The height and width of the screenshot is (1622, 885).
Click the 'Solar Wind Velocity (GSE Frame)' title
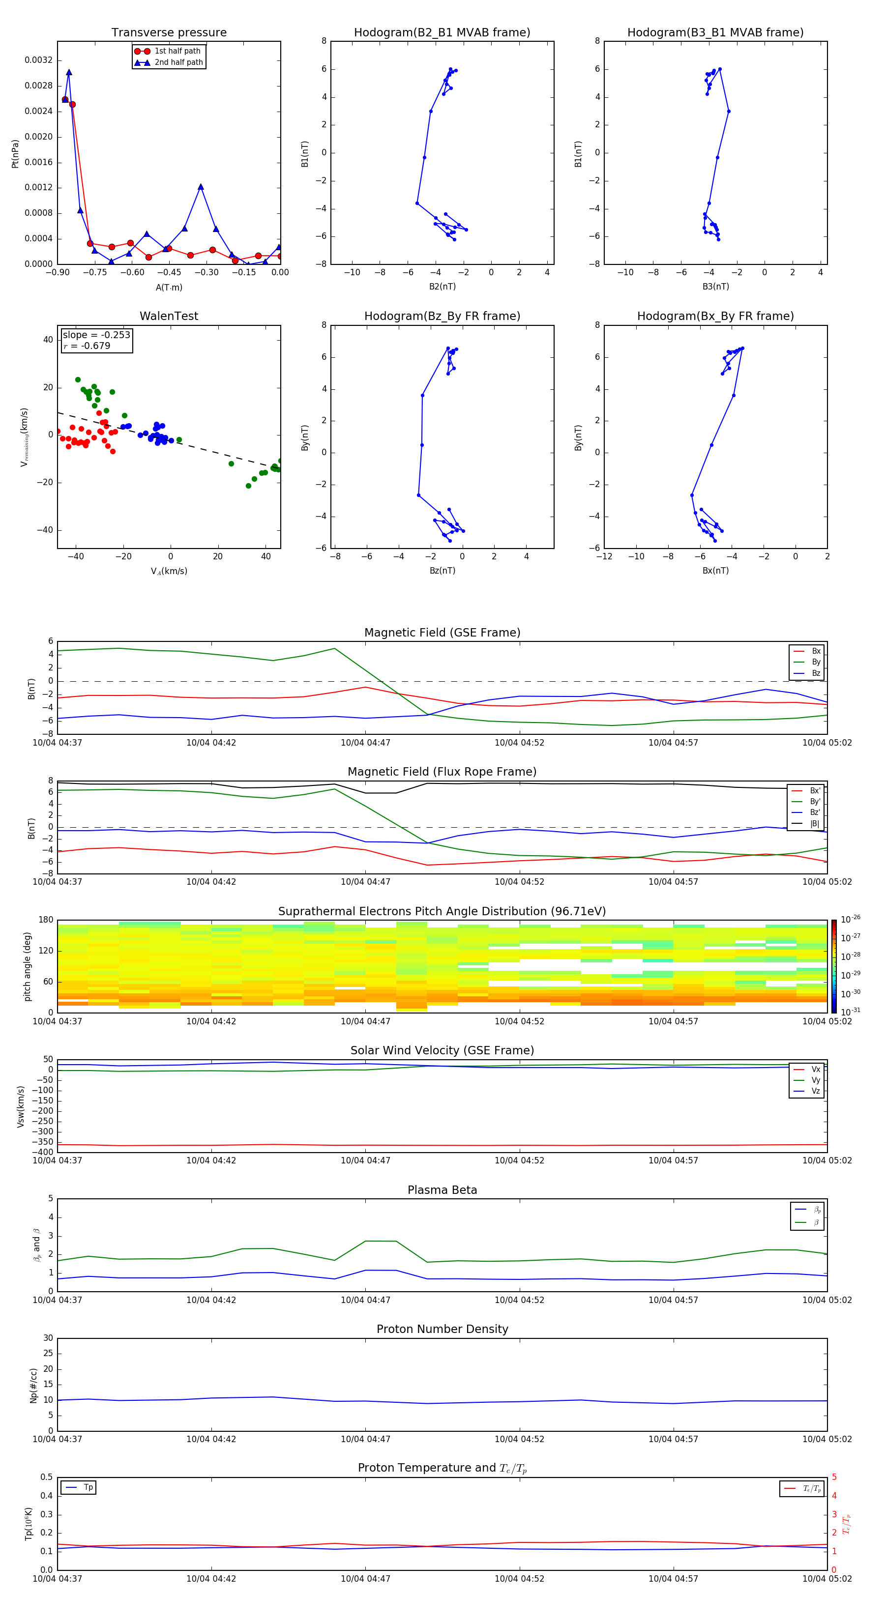442,1051
